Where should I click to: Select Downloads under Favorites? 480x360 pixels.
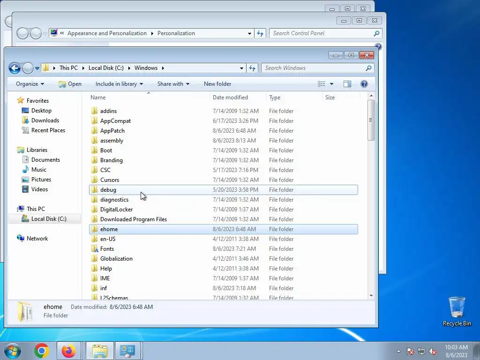click(x=45, y=120)
